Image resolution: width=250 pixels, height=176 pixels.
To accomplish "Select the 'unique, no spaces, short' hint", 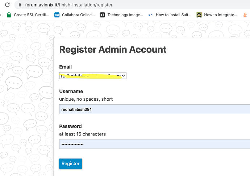I will pyautogui.click(x=86, y=99).
